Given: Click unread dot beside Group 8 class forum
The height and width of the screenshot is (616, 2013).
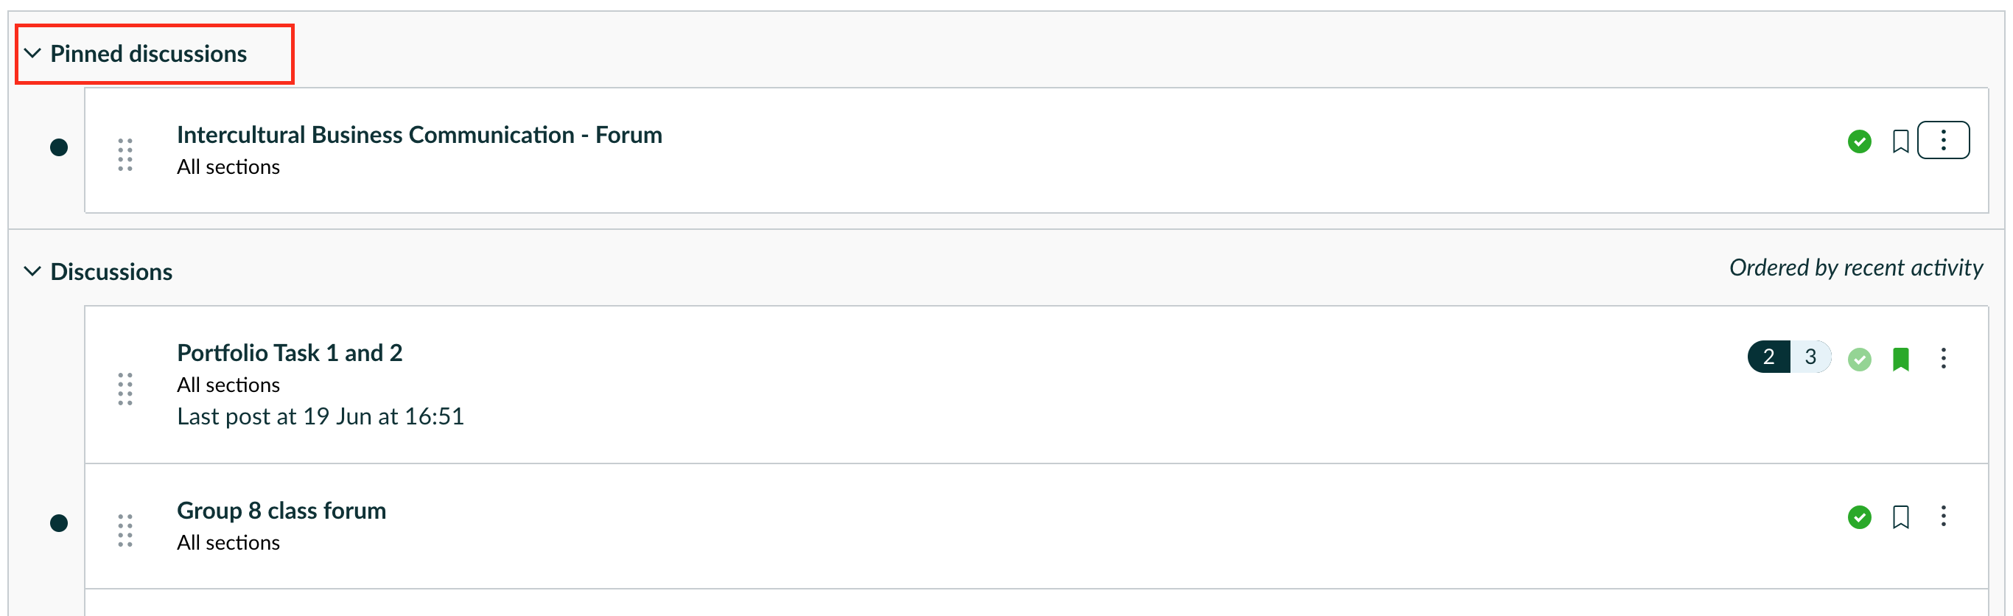Looking at the screenshot, I should [59, 523].
